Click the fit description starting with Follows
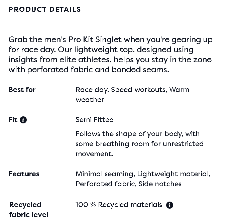 (x=139, y=144)
